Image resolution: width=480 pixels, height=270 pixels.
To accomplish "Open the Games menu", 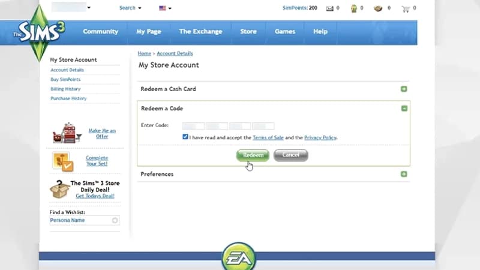I will click(284, 32).
